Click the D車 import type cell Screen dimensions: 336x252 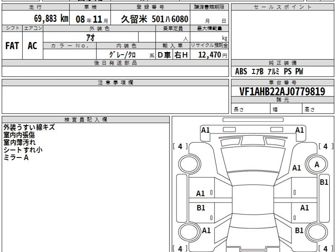tap(164, 55)
